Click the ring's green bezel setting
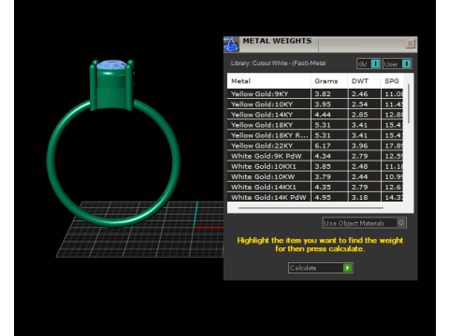 tap(111, 89)
